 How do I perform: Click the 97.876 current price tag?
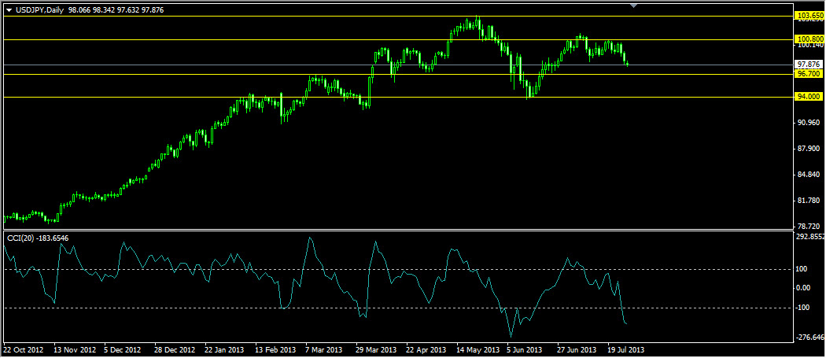[810, 65]
